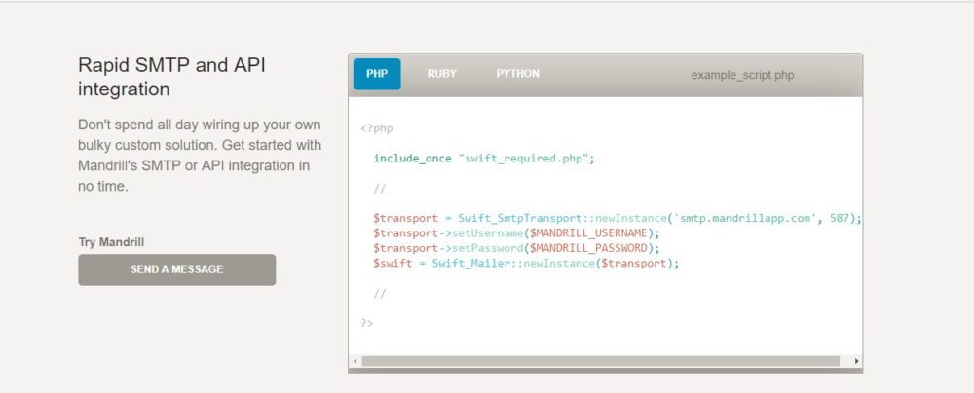Click the code panel's left scroll arrow

click(356, 361)
